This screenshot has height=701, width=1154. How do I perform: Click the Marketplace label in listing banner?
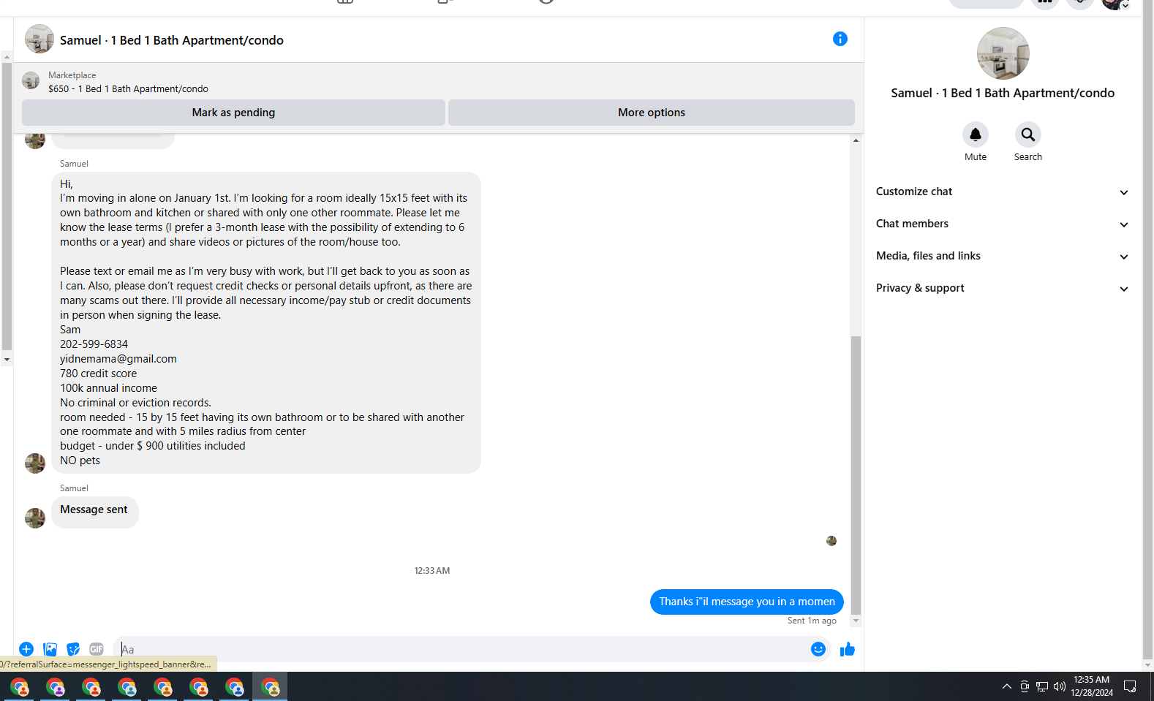72,75
